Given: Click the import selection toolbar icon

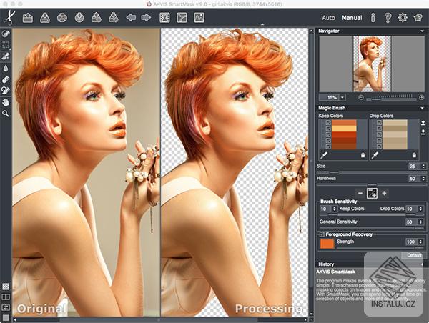Looking at the screenshot, I should tap(113, 18).
